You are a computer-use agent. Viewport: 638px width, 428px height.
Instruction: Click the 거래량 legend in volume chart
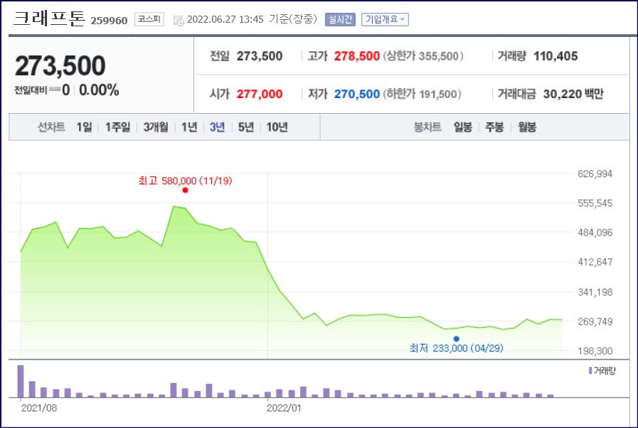coord(602,370)
